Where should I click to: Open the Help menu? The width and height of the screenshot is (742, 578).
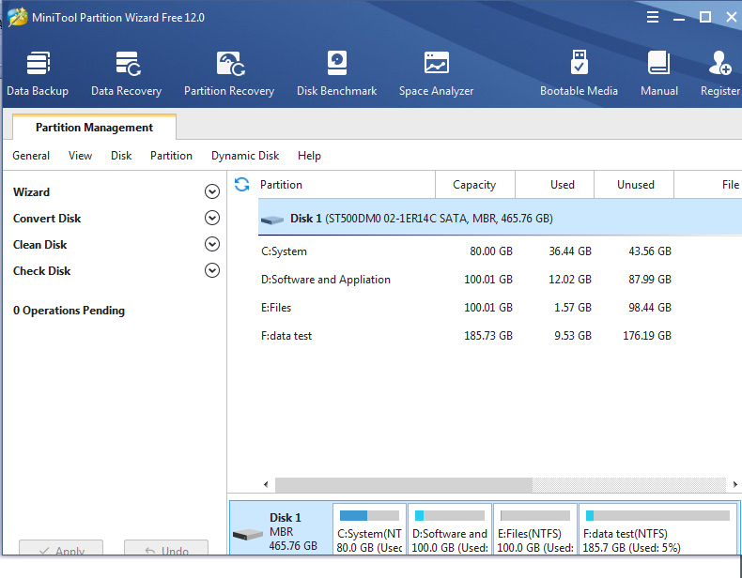[x=309, y=156]
